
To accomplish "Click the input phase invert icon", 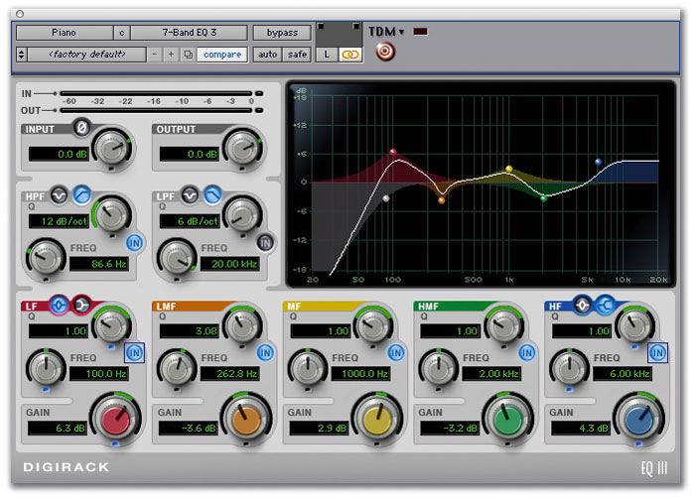I will [x=81, y=127].
